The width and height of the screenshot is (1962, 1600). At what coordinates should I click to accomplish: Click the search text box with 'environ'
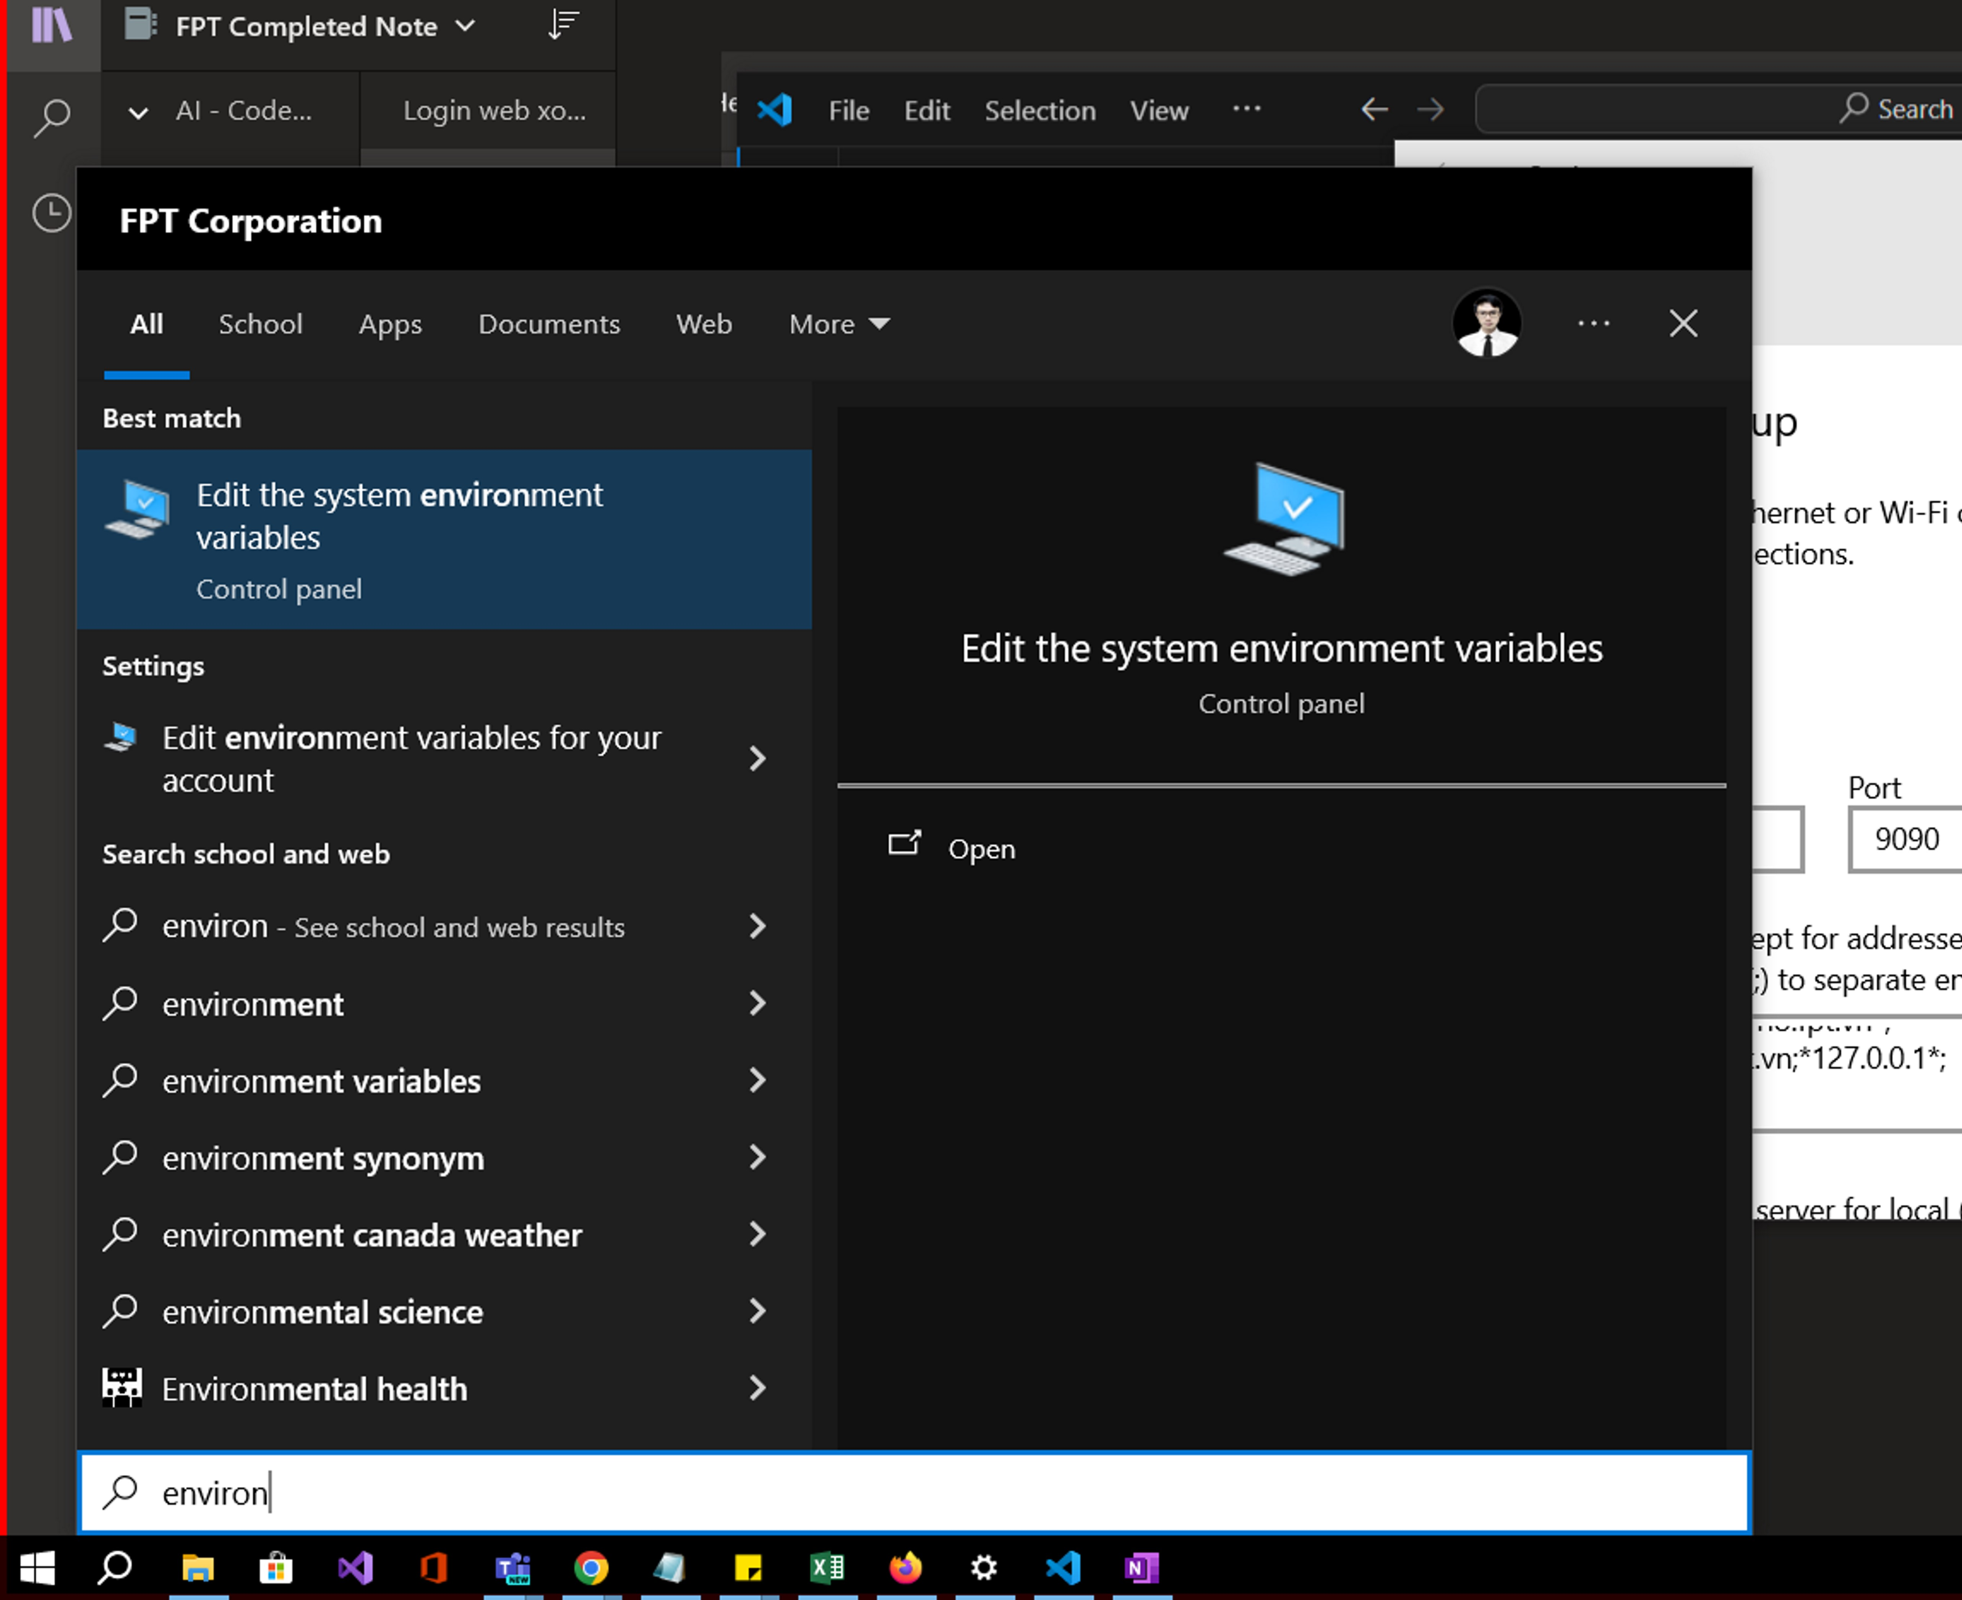(912, 1492)
